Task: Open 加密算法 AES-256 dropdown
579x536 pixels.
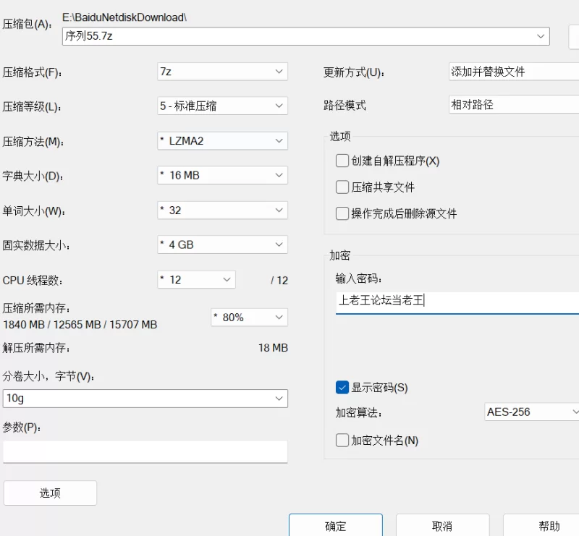Action: (532, 412)
